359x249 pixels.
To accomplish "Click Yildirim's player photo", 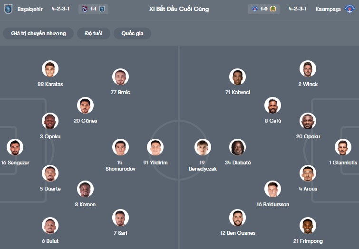I will [155, 147].
